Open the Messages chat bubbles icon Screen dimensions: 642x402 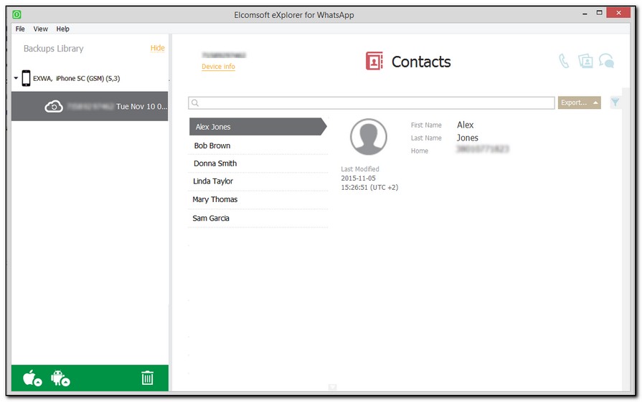click(x=607, y=62)
